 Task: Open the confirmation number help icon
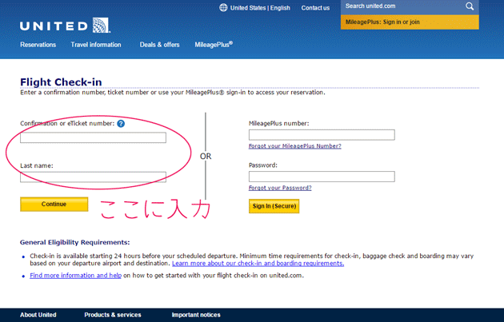tap(121, 124)
